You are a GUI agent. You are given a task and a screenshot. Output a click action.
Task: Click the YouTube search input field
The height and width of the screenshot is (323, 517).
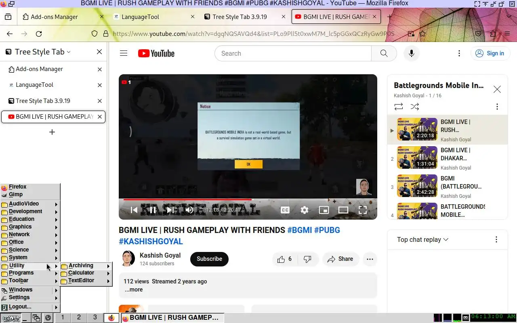coord(293,53)
